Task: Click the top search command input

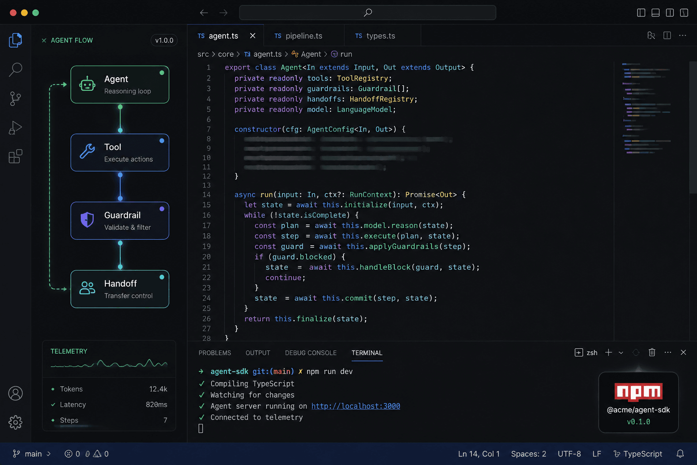Action: (x=368, y=13)
